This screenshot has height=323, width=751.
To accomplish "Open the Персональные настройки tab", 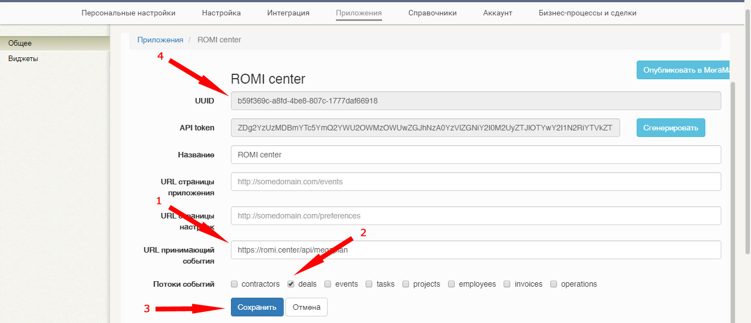I will tap(129, 13).
